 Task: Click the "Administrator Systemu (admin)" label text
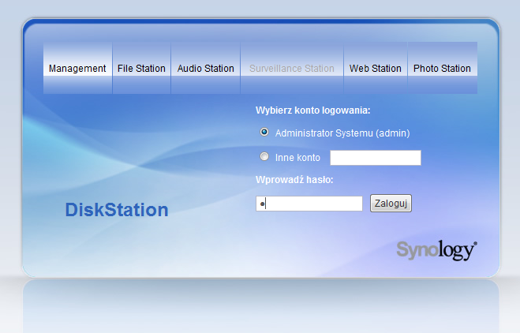pyautogui.click(x=342, y=133)
